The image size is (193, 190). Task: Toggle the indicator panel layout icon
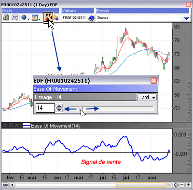tap(5, 125)
